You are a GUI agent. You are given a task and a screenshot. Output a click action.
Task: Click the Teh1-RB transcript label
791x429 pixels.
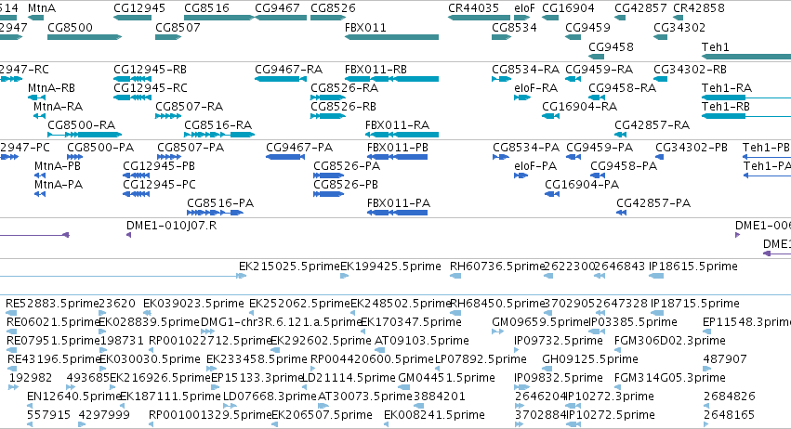[726, 107]
